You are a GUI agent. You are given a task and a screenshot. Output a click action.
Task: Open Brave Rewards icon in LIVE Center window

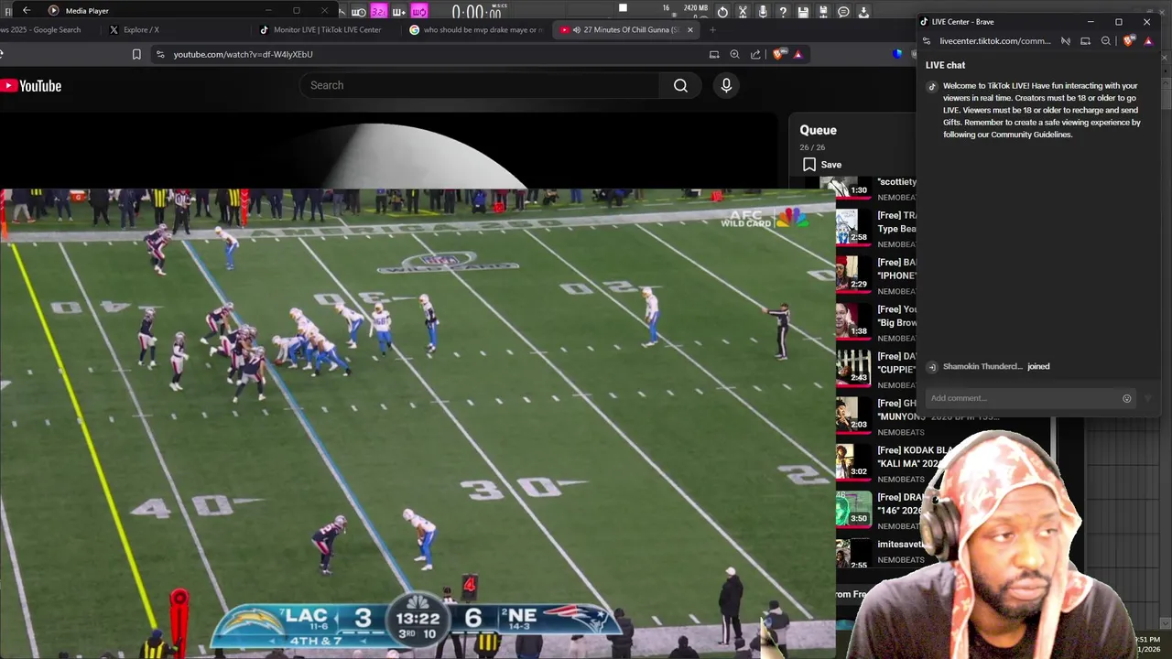pyautogui.click(x=1148, y=41)
